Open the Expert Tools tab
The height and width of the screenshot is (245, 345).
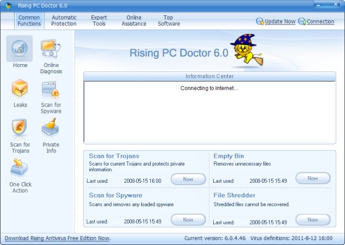pyautogui.click(x=99, y=20)
